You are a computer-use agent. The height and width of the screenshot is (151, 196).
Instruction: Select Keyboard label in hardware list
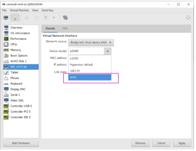pos(16,84)
